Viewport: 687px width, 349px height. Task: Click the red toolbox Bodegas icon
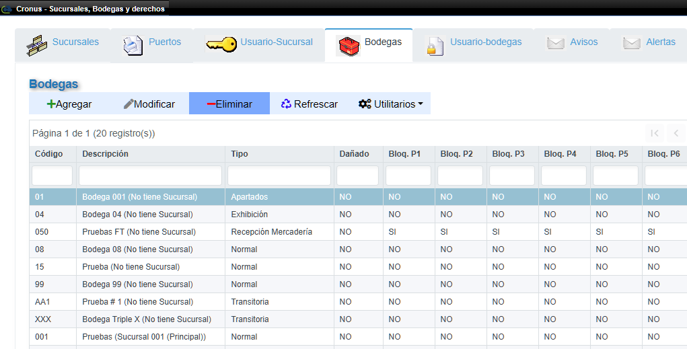pos(348,46)
